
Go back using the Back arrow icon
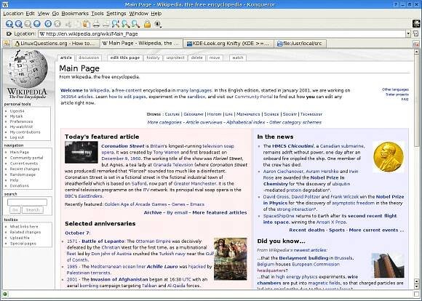[x=19, y=24]
